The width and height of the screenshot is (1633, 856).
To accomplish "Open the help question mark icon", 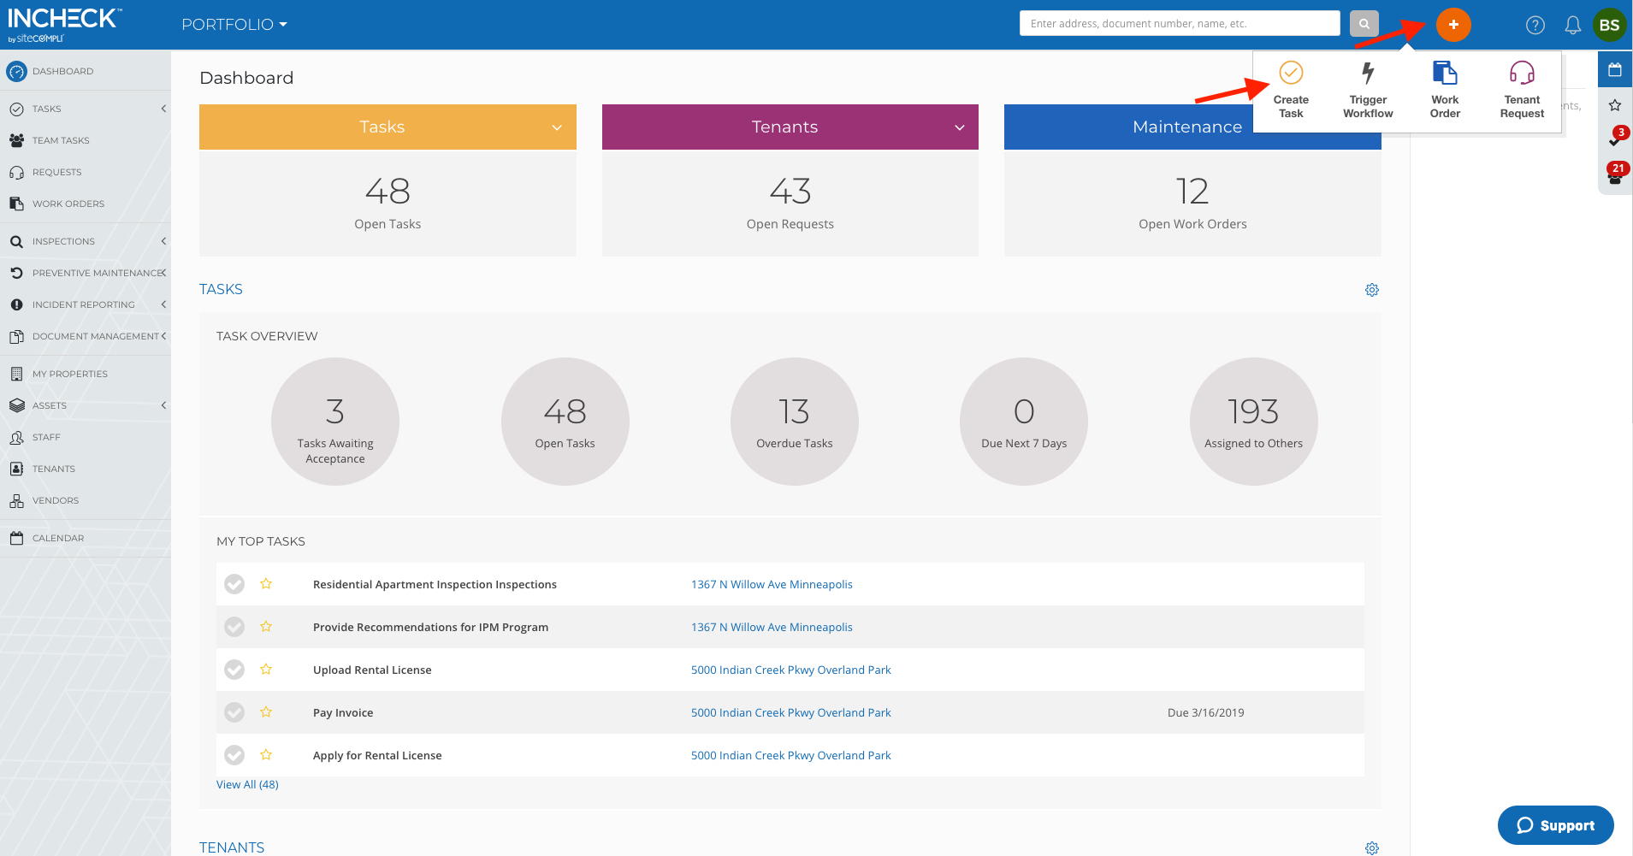I will pyautogui.click(x=1535, y=26).
